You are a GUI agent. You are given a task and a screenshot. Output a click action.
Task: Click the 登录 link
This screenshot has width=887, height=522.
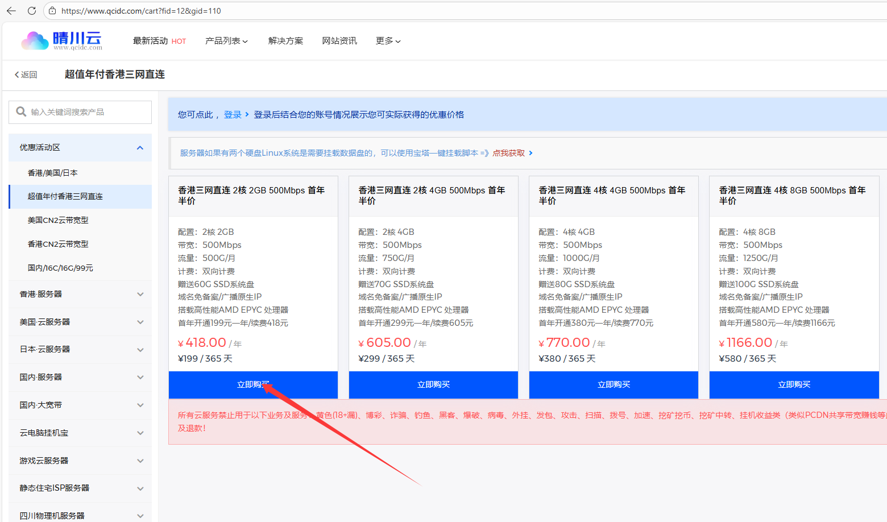click(x=233, y=114)
